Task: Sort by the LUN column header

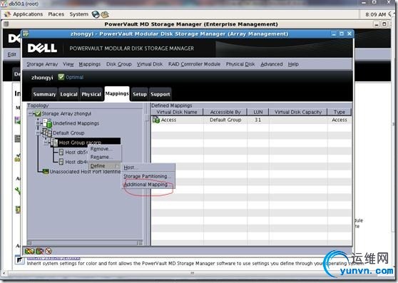Action: [258, 112]
